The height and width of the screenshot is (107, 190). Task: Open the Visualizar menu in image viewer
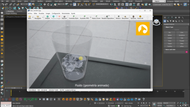41,13
